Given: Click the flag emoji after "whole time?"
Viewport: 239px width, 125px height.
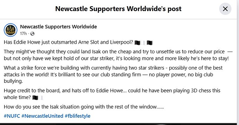Looking at the screenshot, I should (x=35, y=98).
